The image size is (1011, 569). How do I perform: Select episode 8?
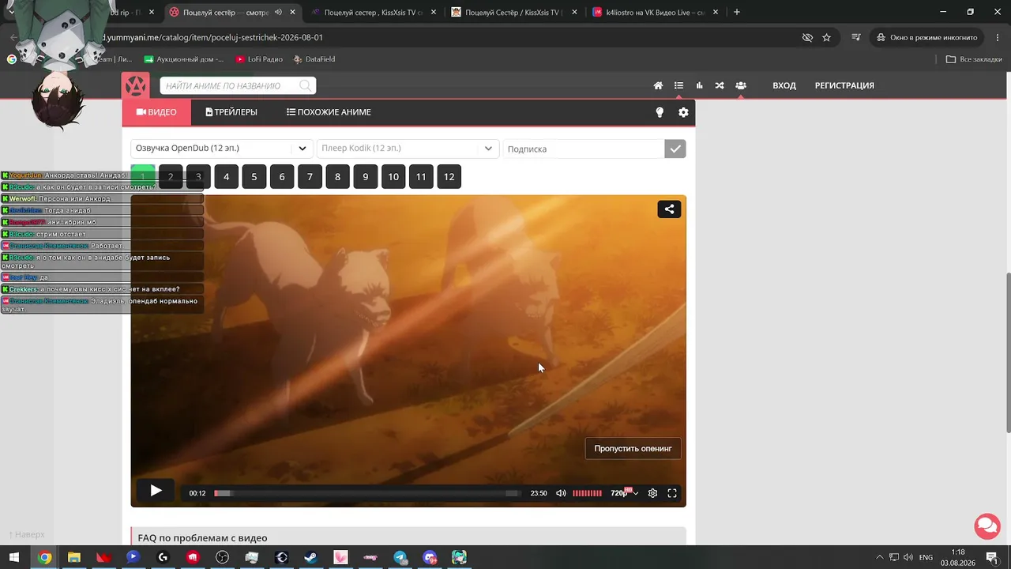pos(337,177)
